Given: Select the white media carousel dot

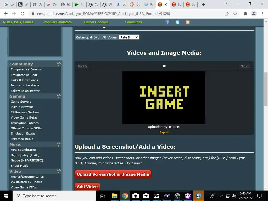Looking at the screenshot, I should [164, 66].
